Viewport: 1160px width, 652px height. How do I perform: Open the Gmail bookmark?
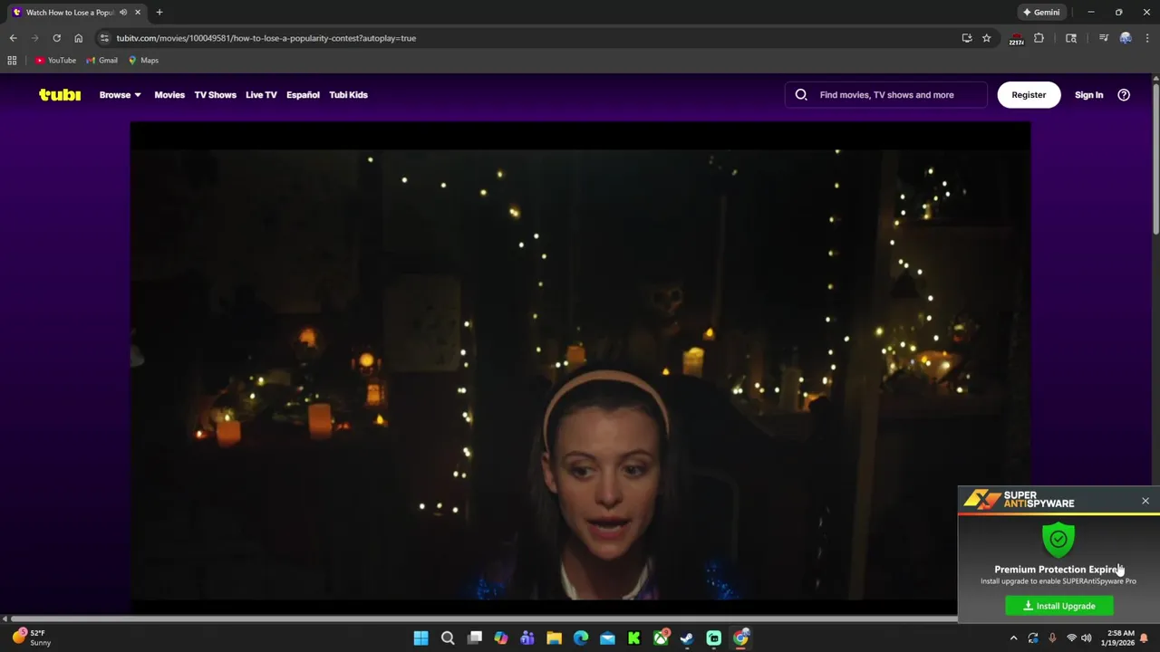[x=101, y=60]
